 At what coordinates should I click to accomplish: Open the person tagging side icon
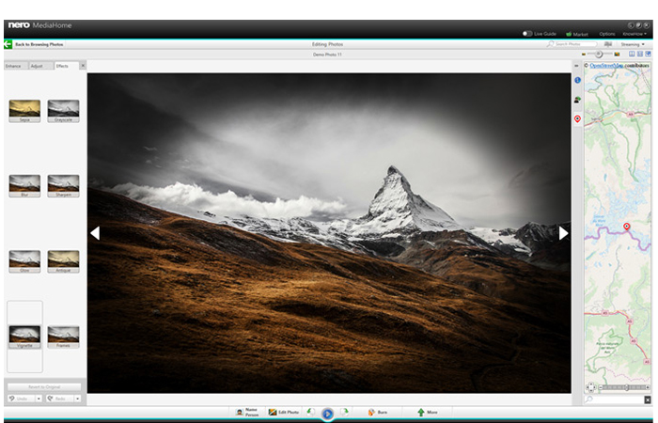577,100
